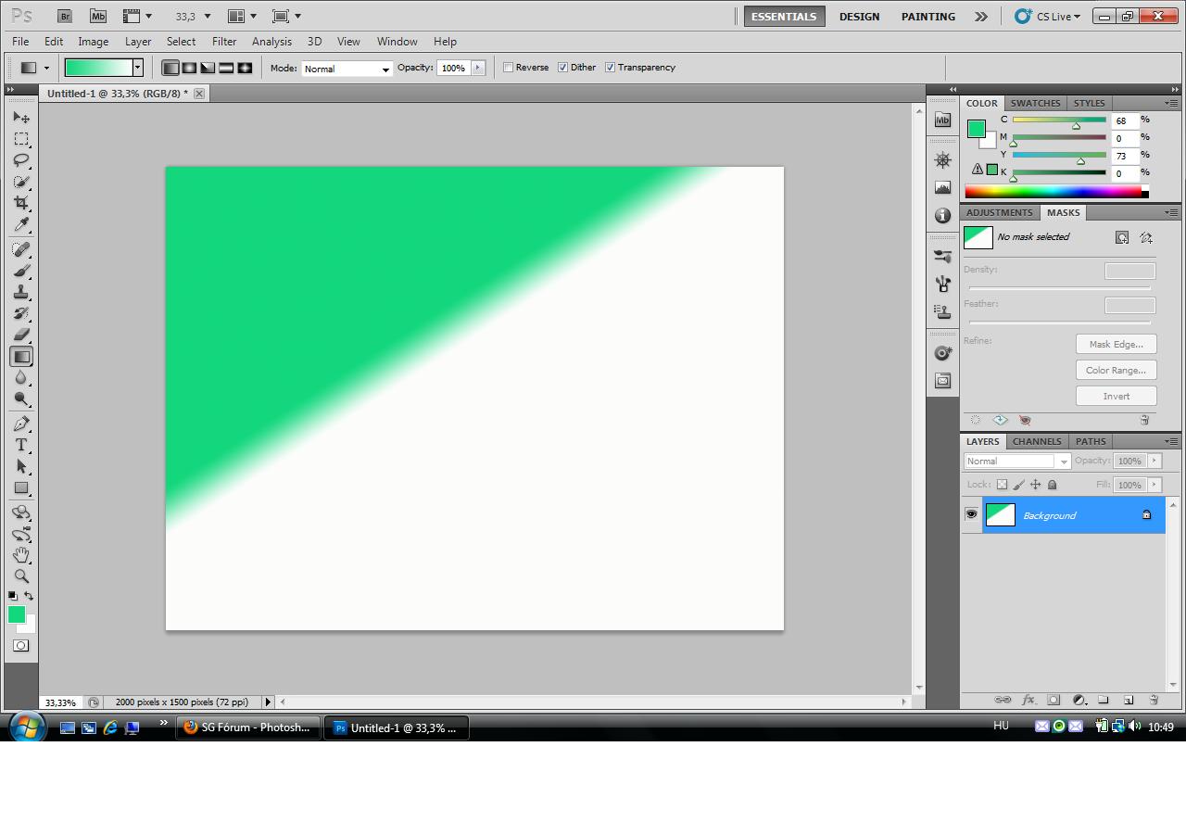The height and width of the screenshot is (835, 1186).
Task: Uncheck the Dither option
Action: (x=562, y=68)
